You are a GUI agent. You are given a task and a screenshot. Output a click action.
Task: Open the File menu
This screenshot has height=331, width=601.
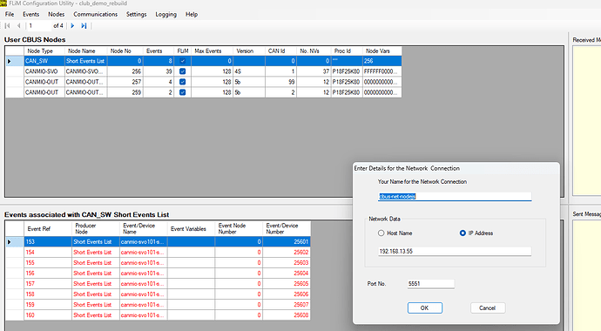[x=10, y=14]
